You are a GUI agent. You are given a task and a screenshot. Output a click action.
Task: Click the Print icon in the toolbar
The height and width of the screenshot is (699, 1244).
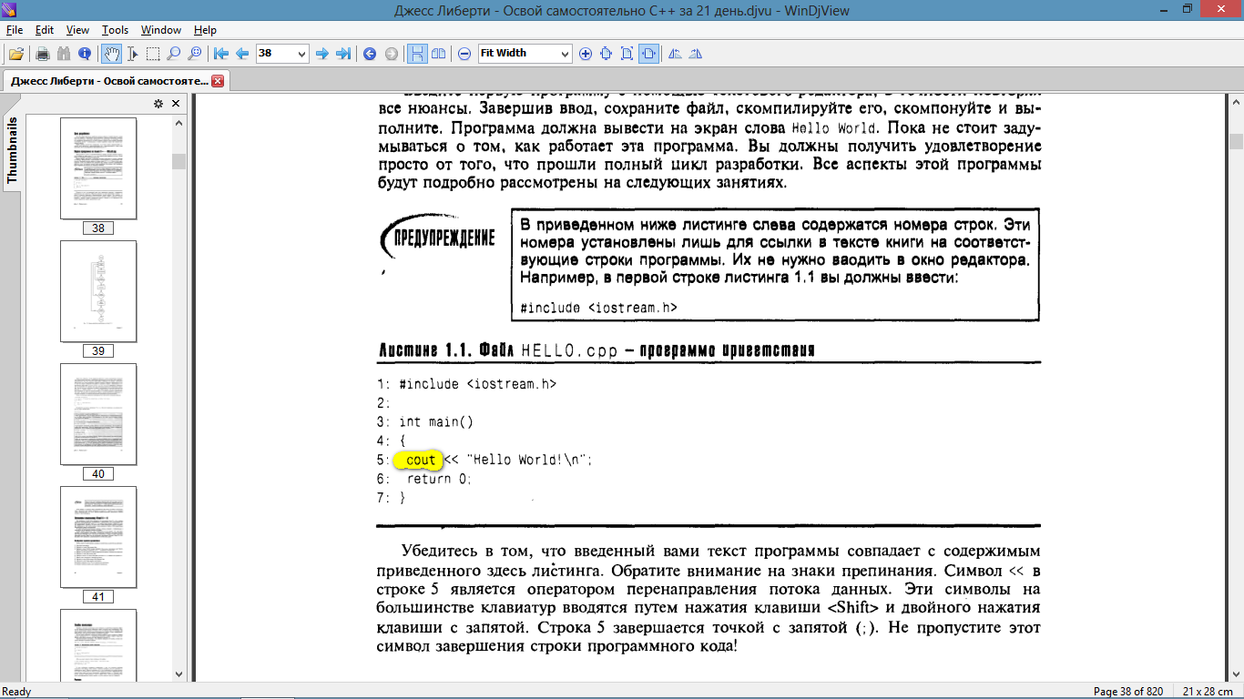coord(43,54)
